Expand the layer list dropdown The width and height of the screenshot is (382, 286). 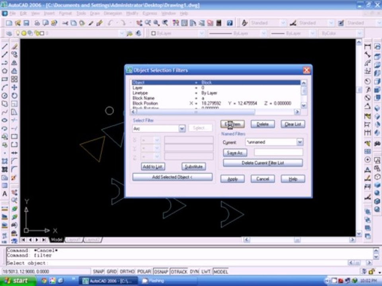122,33
